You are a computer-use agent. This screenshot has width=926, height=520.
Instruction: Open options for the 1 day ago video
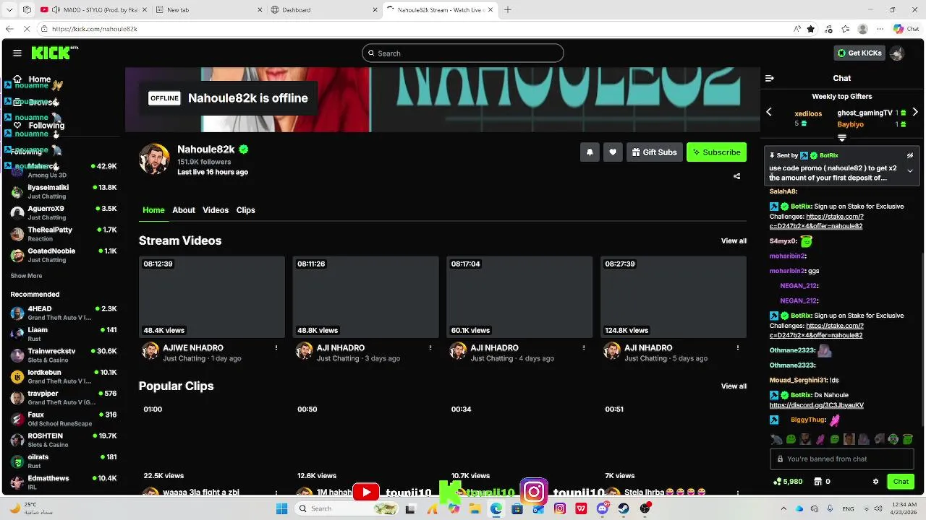coord(276,348)
